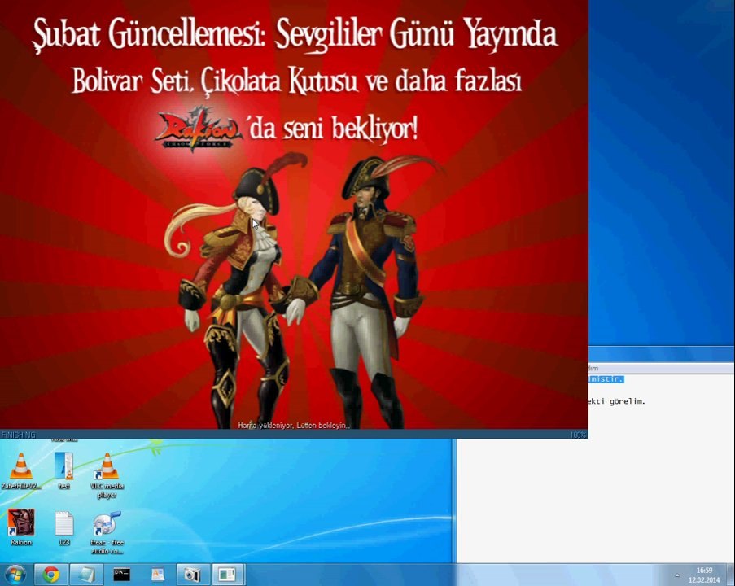Viewport: 735px width, 586px height.
Task: Launch VLC media player desktop shortcut
Action: [x=107, y=475]
